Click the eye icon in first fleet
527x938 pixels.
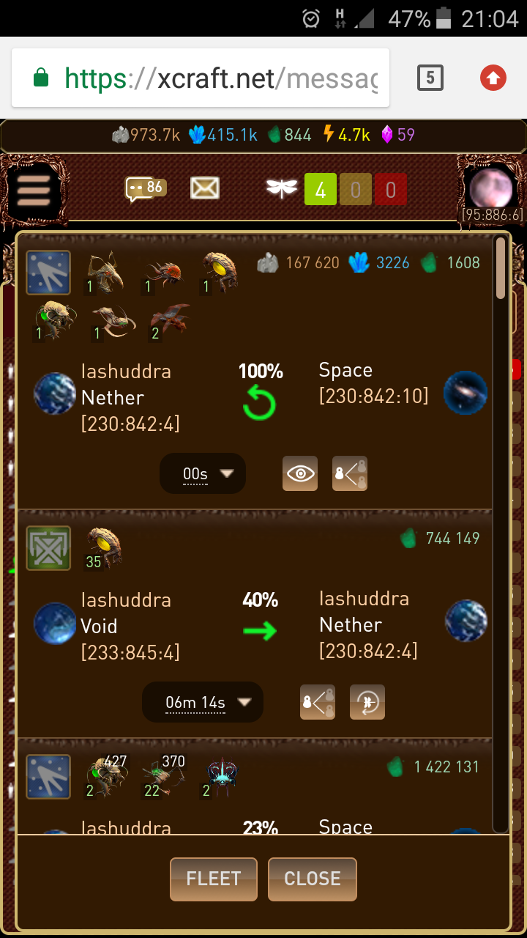(300, 473)
